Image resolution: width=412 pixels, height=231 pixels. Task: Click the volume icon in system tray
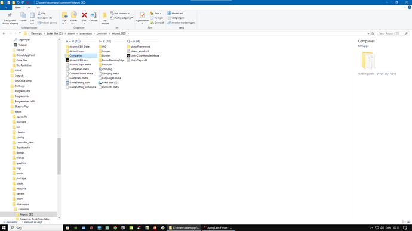pyautogui.click(x=382, y=228)
